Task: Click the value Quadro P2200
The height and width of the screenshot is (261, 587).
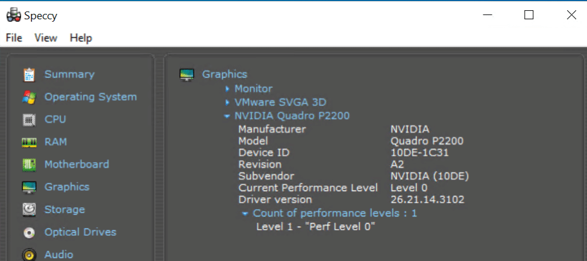Action: pos(427,141)
